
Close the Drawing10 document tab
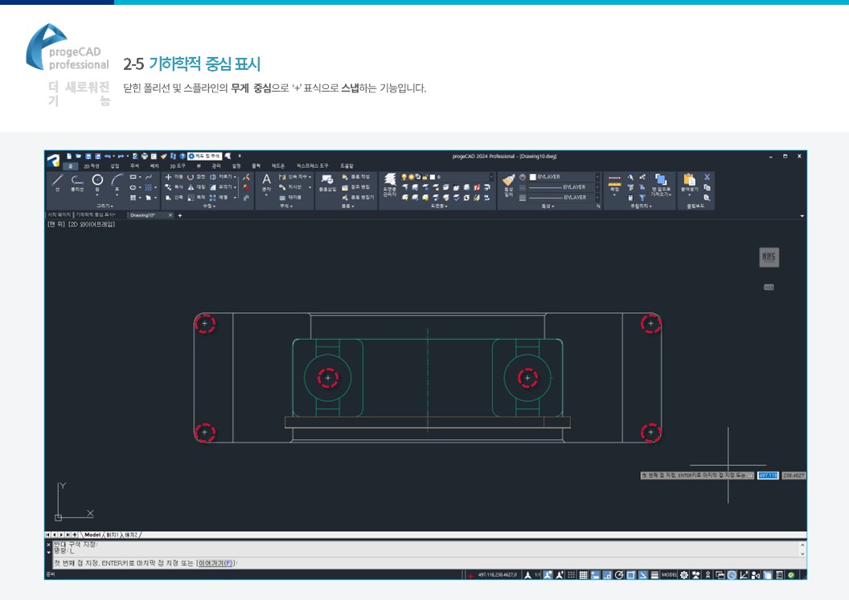170,215
